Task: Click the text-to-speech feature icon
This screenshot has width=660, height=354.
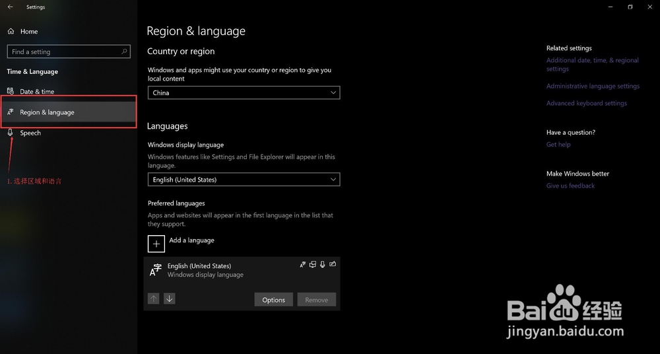Action: pos(313,264)
